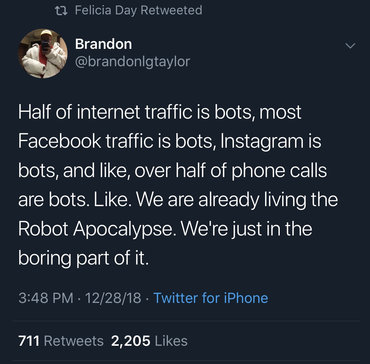Click the 3:48 PM timestamp

pos(46,298)
